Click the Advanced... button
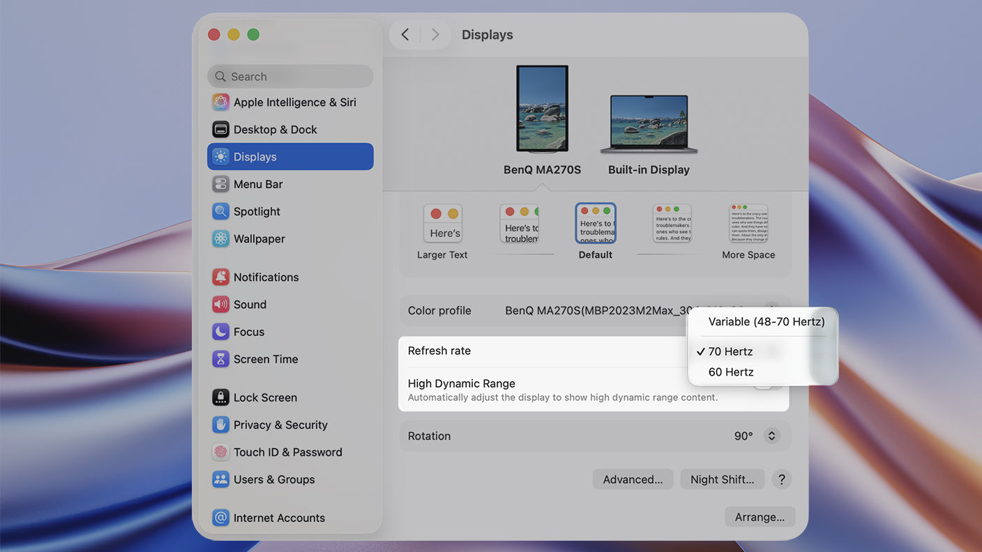982x552 pixels. click(633, 480)
